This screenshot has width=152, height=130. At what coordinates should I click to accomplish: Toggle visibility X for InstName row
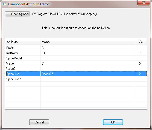coord(140,53)
